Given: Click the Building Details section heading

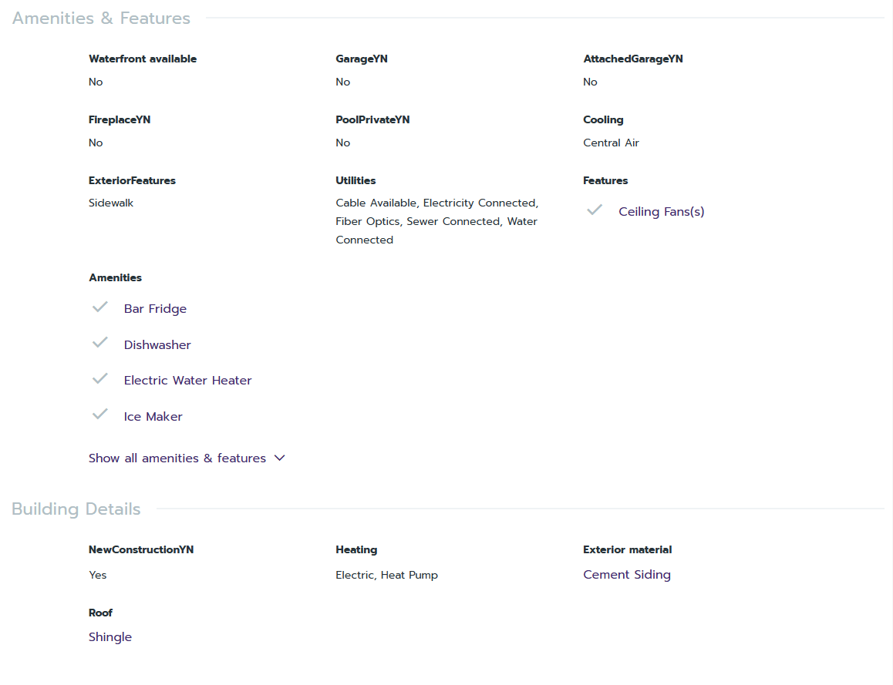Looking at the screenshot, I should pos(76,509).
